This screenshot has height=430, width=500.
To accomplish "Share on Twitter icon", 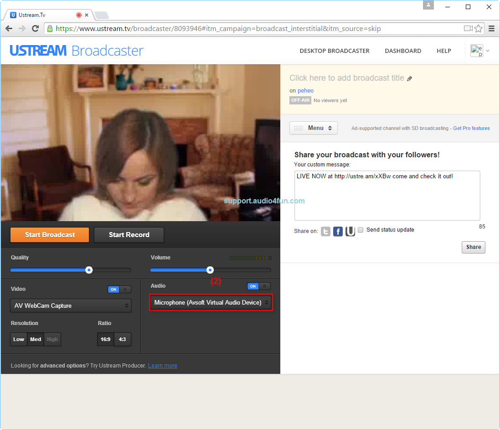I will [x=325, y=231].
